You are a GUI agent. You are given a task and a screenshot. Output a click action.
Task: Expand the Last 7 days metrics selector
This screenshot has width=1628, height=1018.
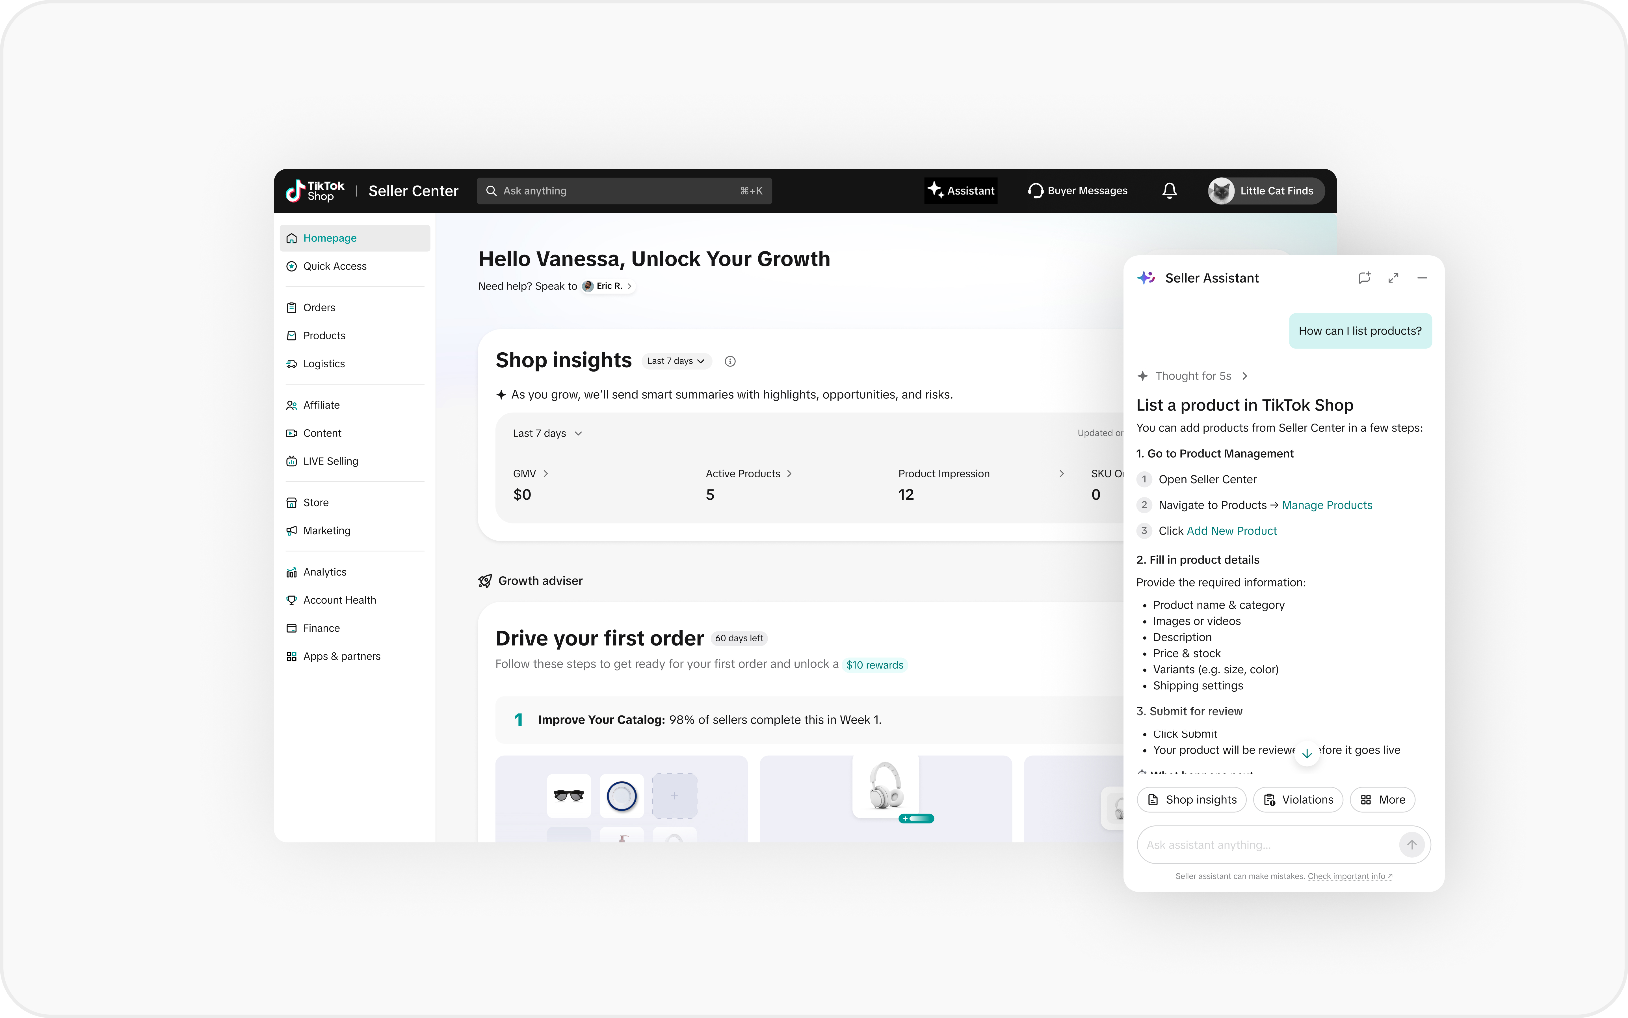(547, 433)
